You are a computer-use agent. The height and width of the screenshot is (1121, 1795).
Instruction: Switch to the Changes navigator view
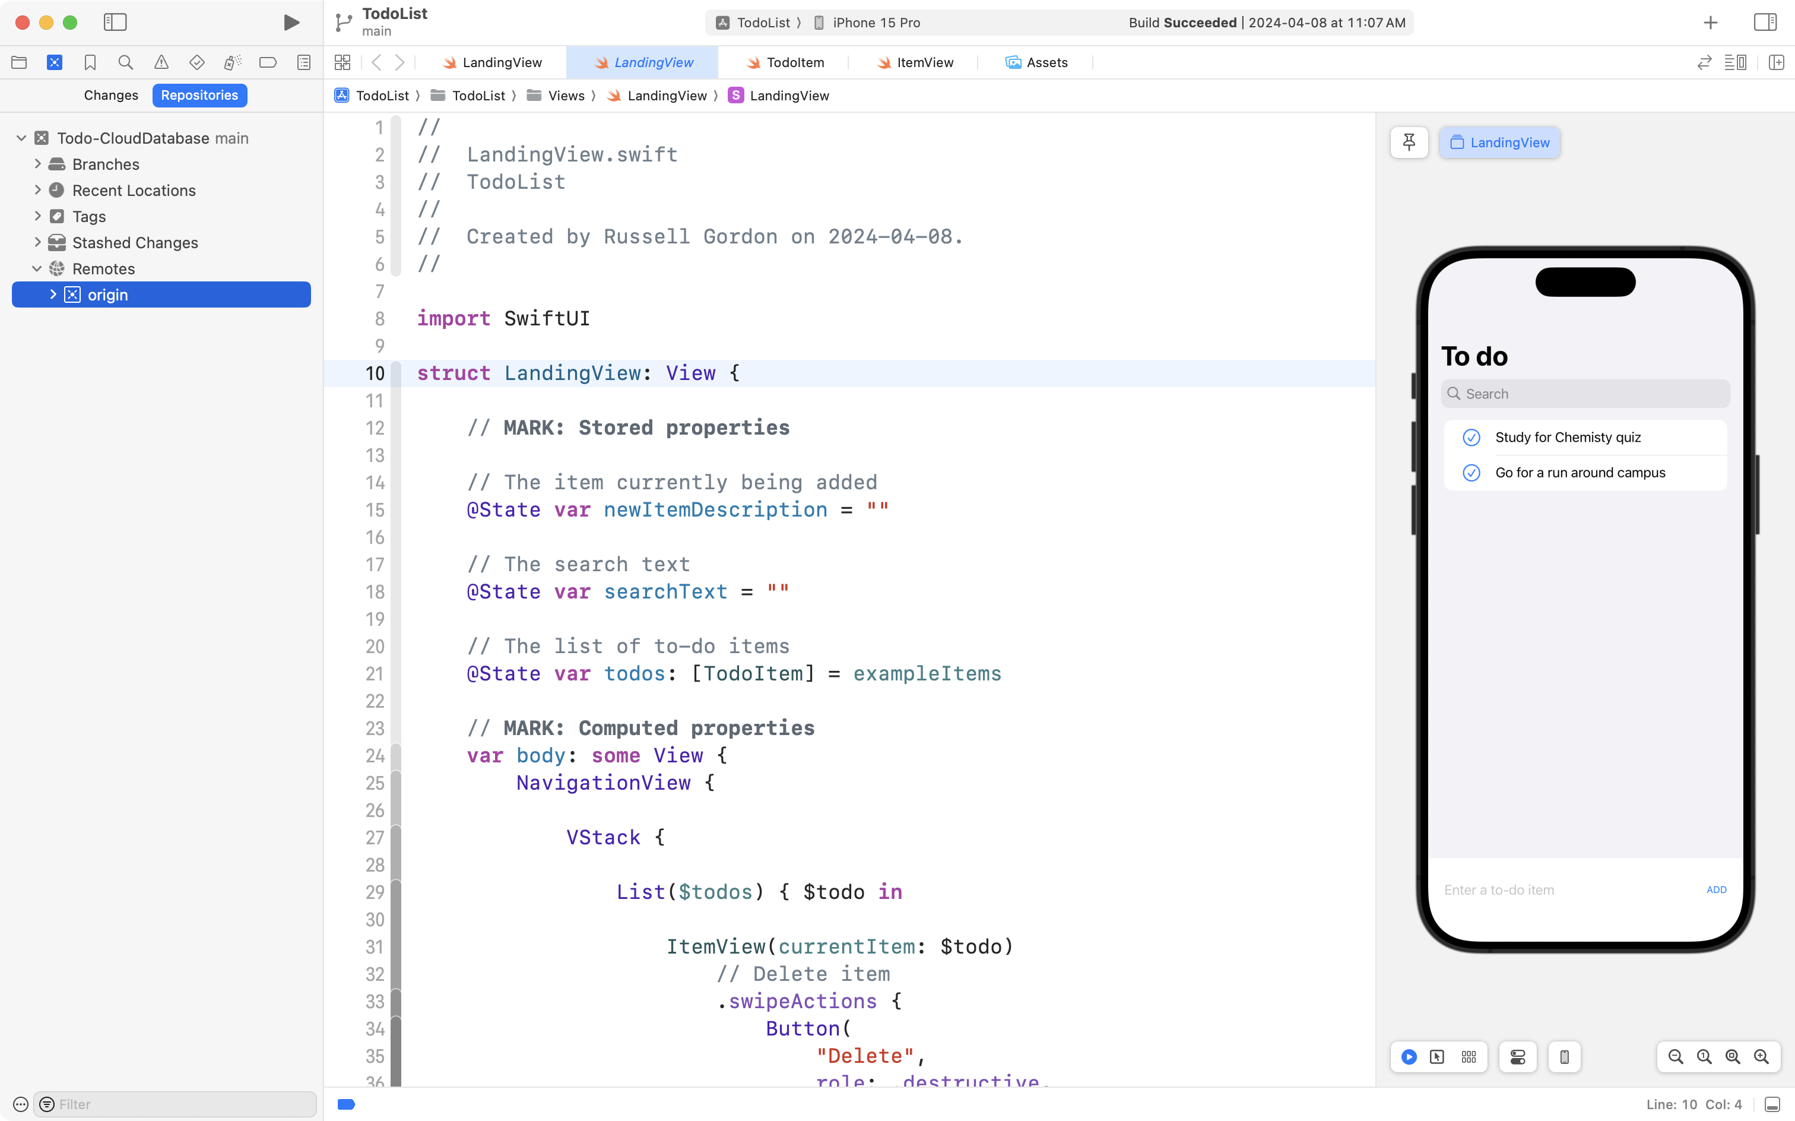pos(110,95)
